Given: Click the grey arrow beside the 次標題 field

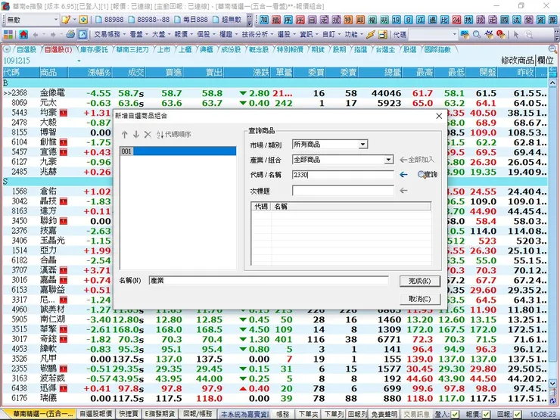Looking at the screenshot, I should click(403, 191).
